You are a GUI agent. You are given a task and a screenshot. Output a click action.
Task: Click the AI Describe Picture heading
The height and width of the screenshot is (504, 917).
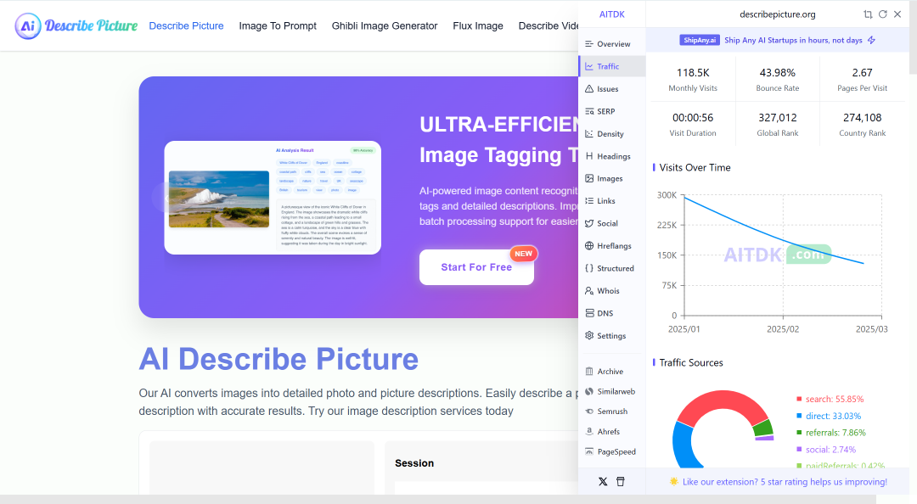click(x=278, y=358)
